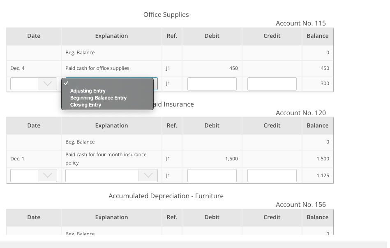Click the Account No. 120 label
The height and width of the screenshot is (248, 390).
click(301, 113)
